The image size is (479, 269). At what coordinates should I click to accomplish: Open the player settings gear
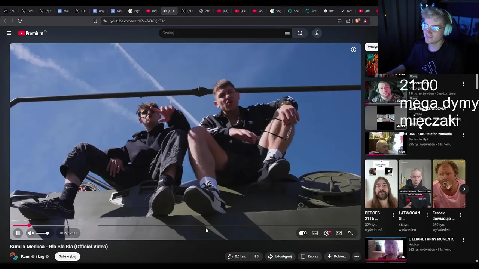tap(327, 233)
